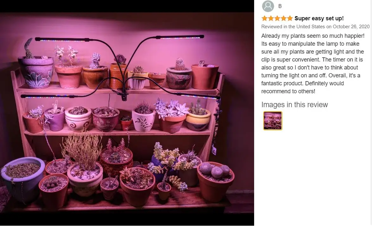Click the fourth orange rating star
The height and width of the screenshot is (227, 372).
coord(284,18)
